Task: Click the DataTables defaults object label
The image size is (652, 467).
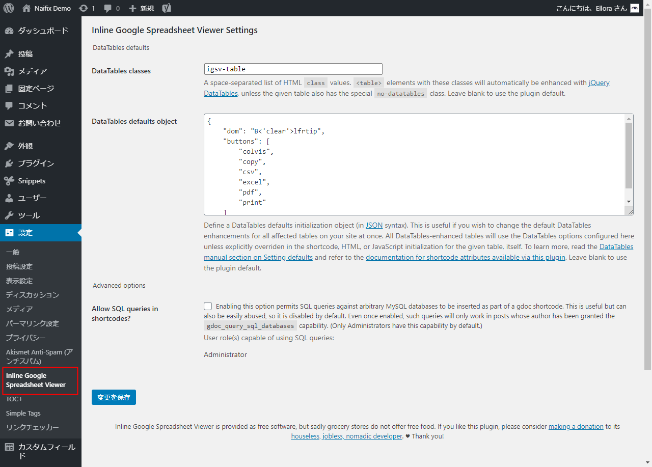Action: click(134, 121)
